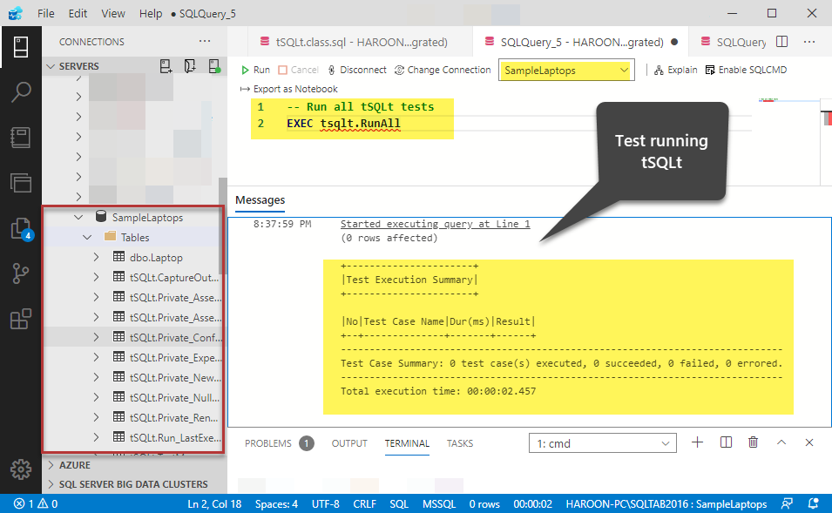Open the Help menu
Image resolution: width=832 pixels, height=513 pixels.
151,13
